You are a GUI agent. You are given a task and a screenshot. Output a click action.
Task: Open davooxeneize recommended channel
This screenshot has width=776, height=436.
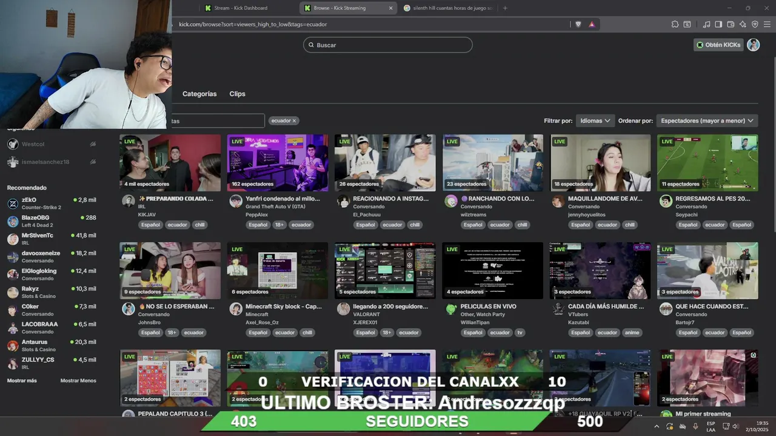(x=52, y=256)
